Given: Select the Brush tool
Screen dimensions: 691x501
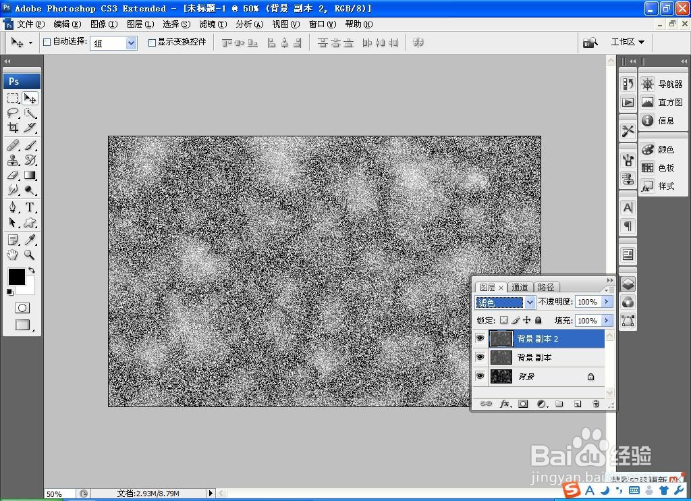Looking at the screenshot, I should [30, 144].
